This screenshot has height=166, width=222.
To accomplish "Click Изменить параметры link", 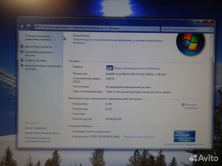I will click(x=191, y=106).
